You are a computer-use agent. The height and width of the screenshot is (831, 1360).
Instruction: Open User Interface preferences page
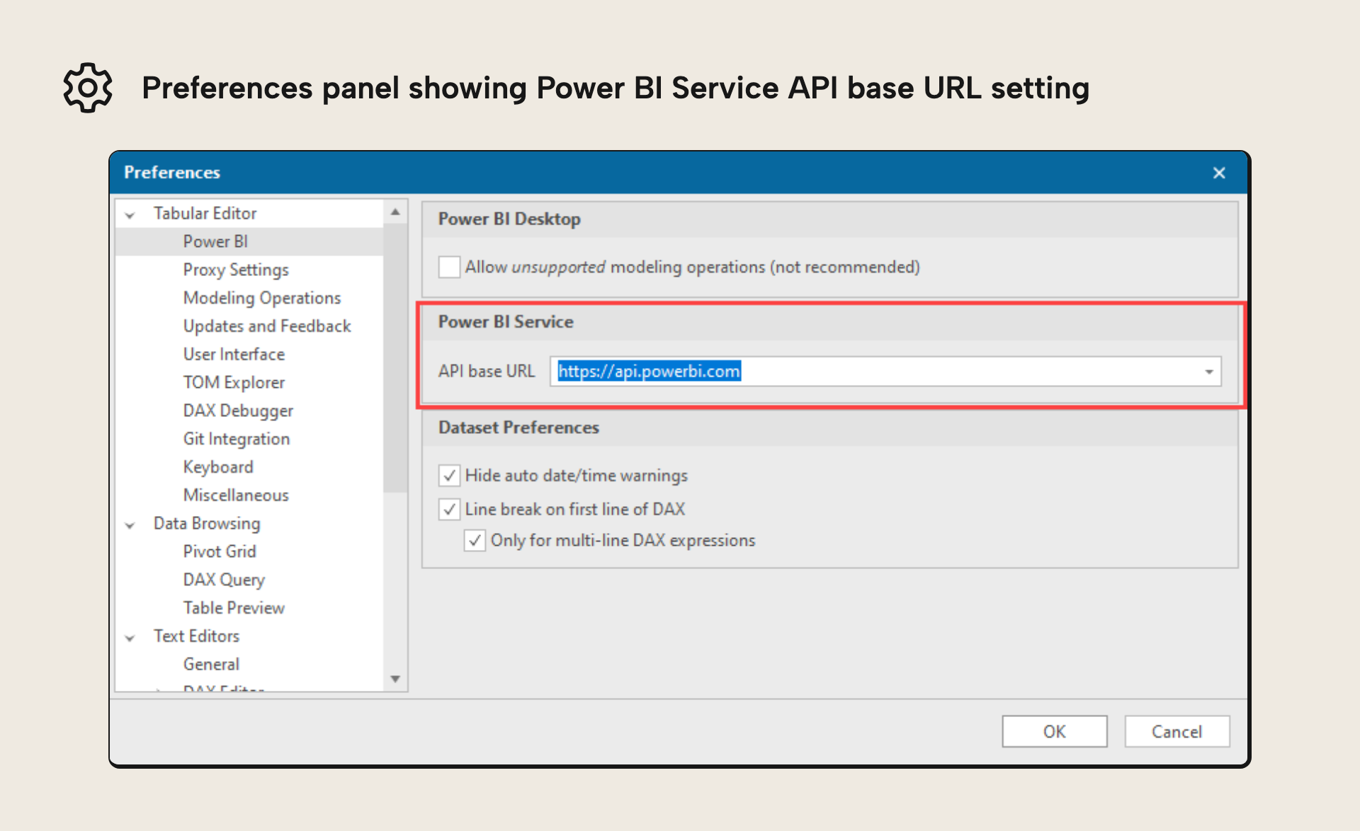click(234, 354)
